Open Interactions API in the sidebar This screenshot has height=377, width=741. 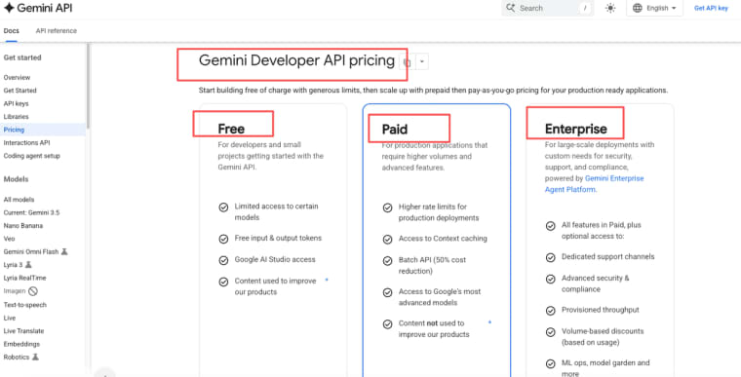(x=26, y=142)
